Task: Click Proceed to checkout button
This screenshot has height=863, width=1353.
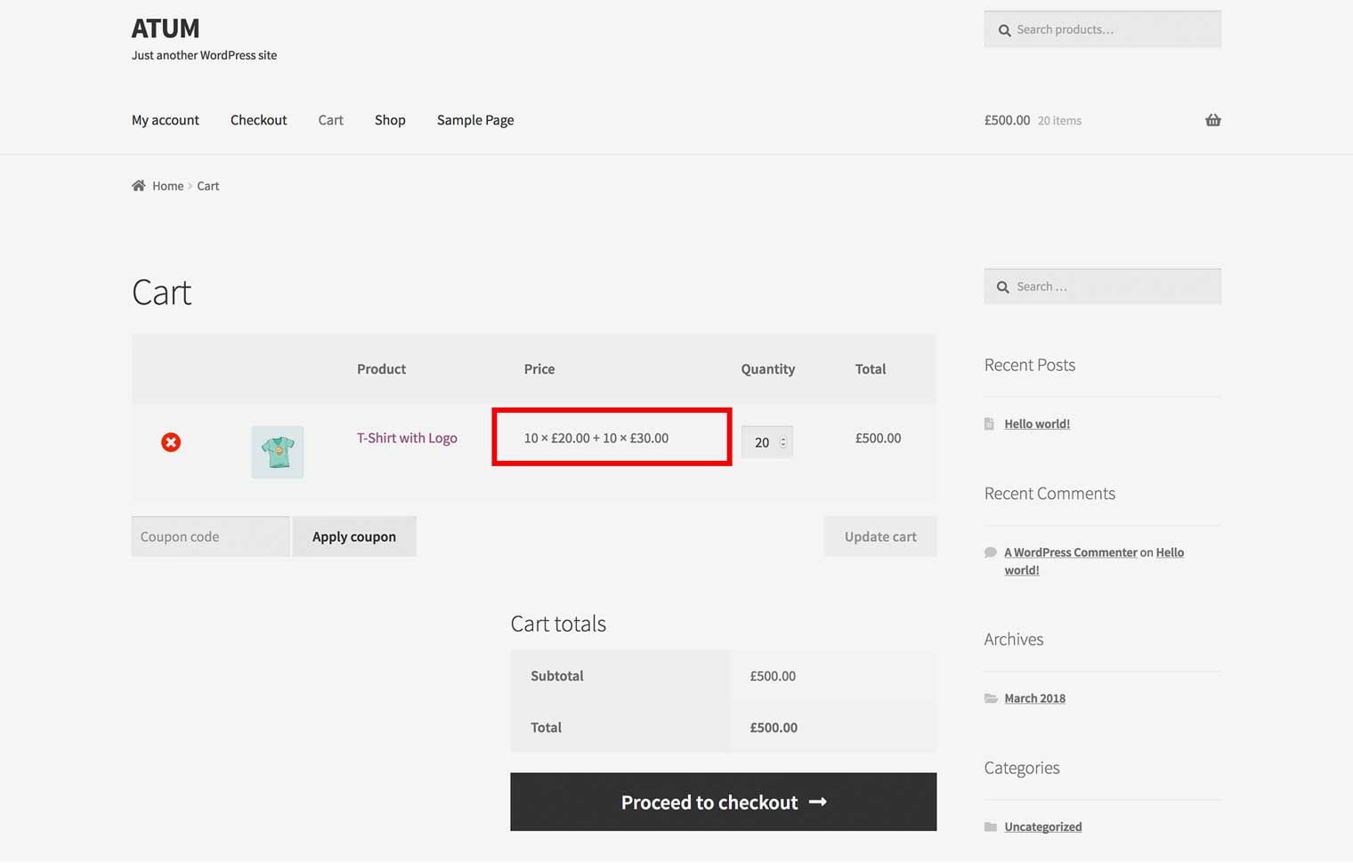Action: [x=723, y=802]
